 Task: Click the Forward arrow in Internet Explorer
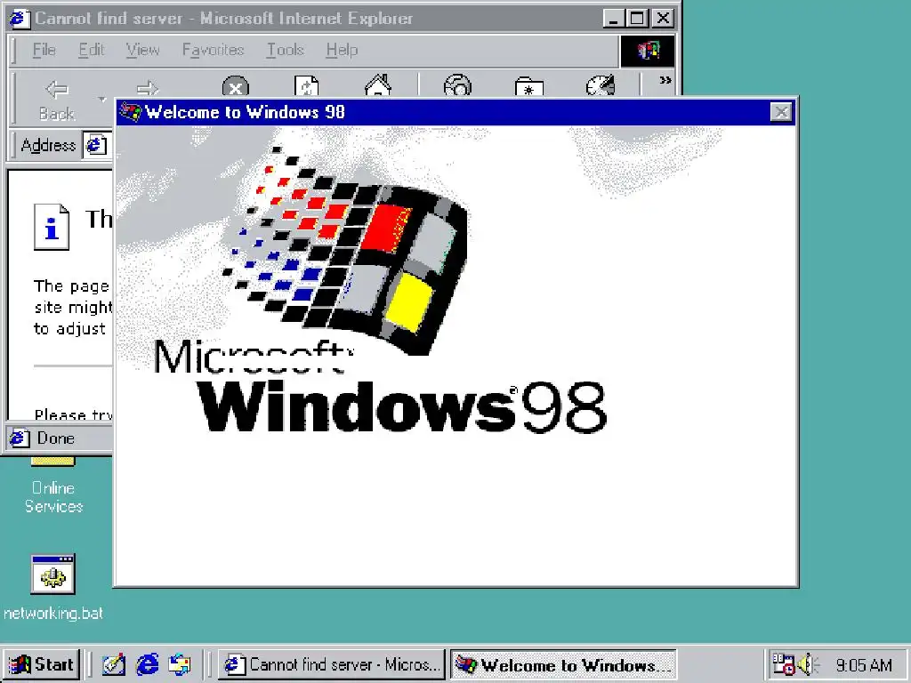(147, 88)
